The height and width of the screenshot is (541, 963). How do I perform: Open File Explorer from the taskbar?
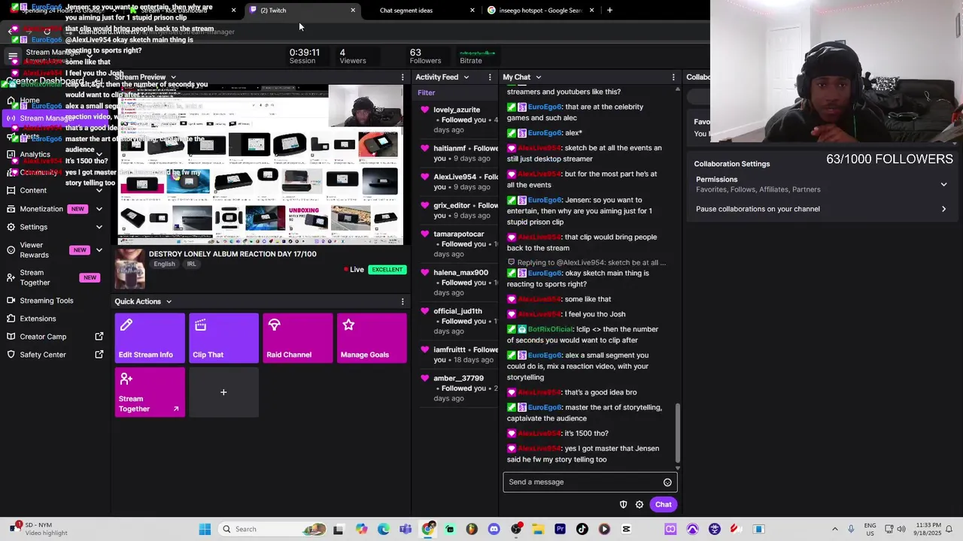[x=538, y=529]
